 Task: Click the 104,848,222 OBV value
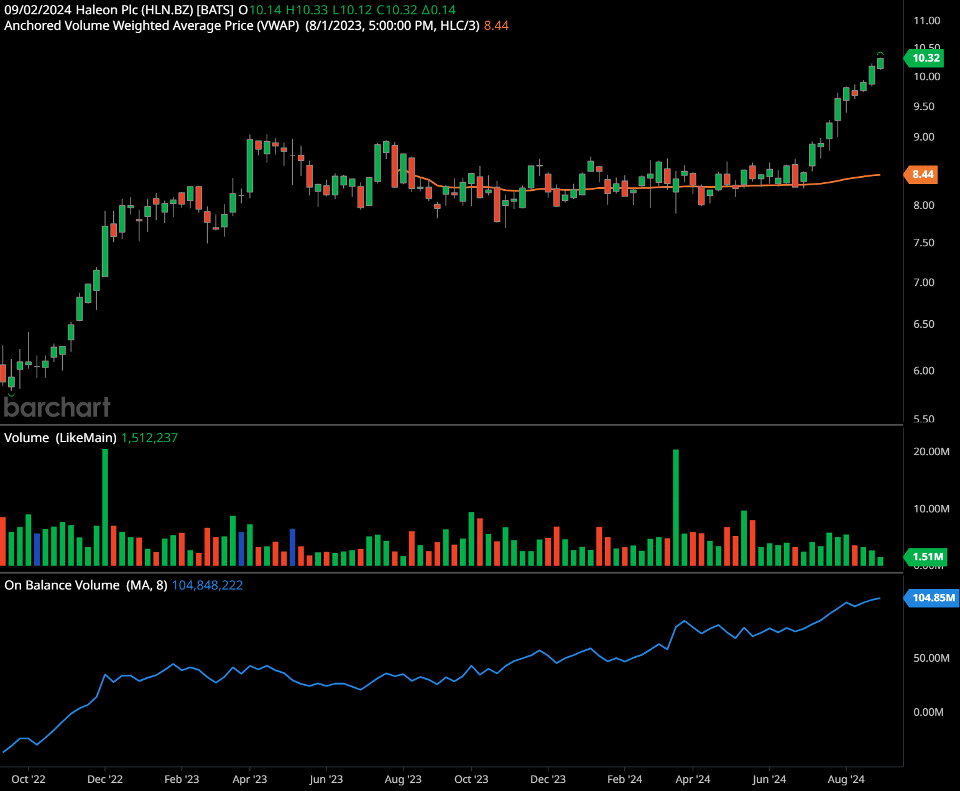click(207, 585)
